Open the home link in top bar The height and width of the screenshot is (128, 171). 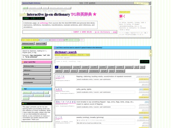pos(81,3)
